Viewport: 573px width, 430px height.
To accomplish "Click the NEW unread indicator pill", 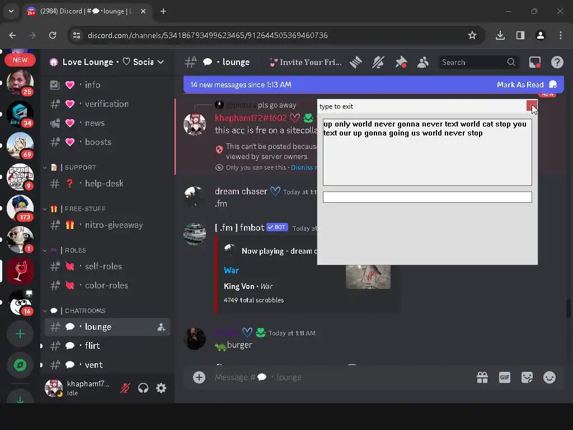I will tap(20, 60).
